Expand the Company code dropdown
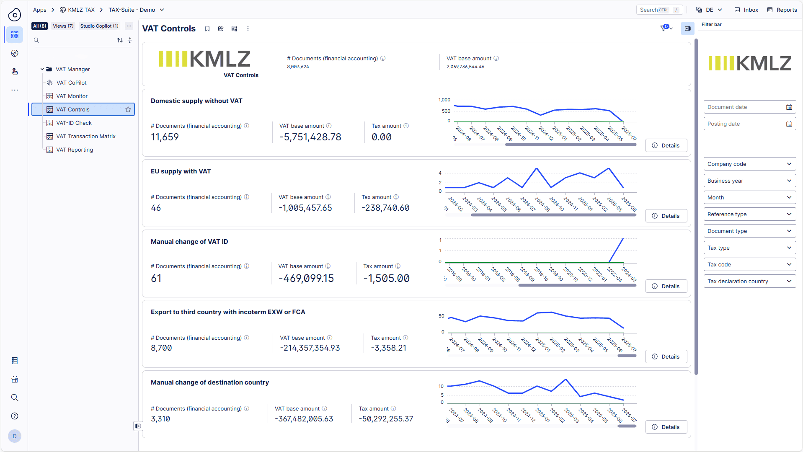This screenshot has width=803, height=452. coord(749,164)
